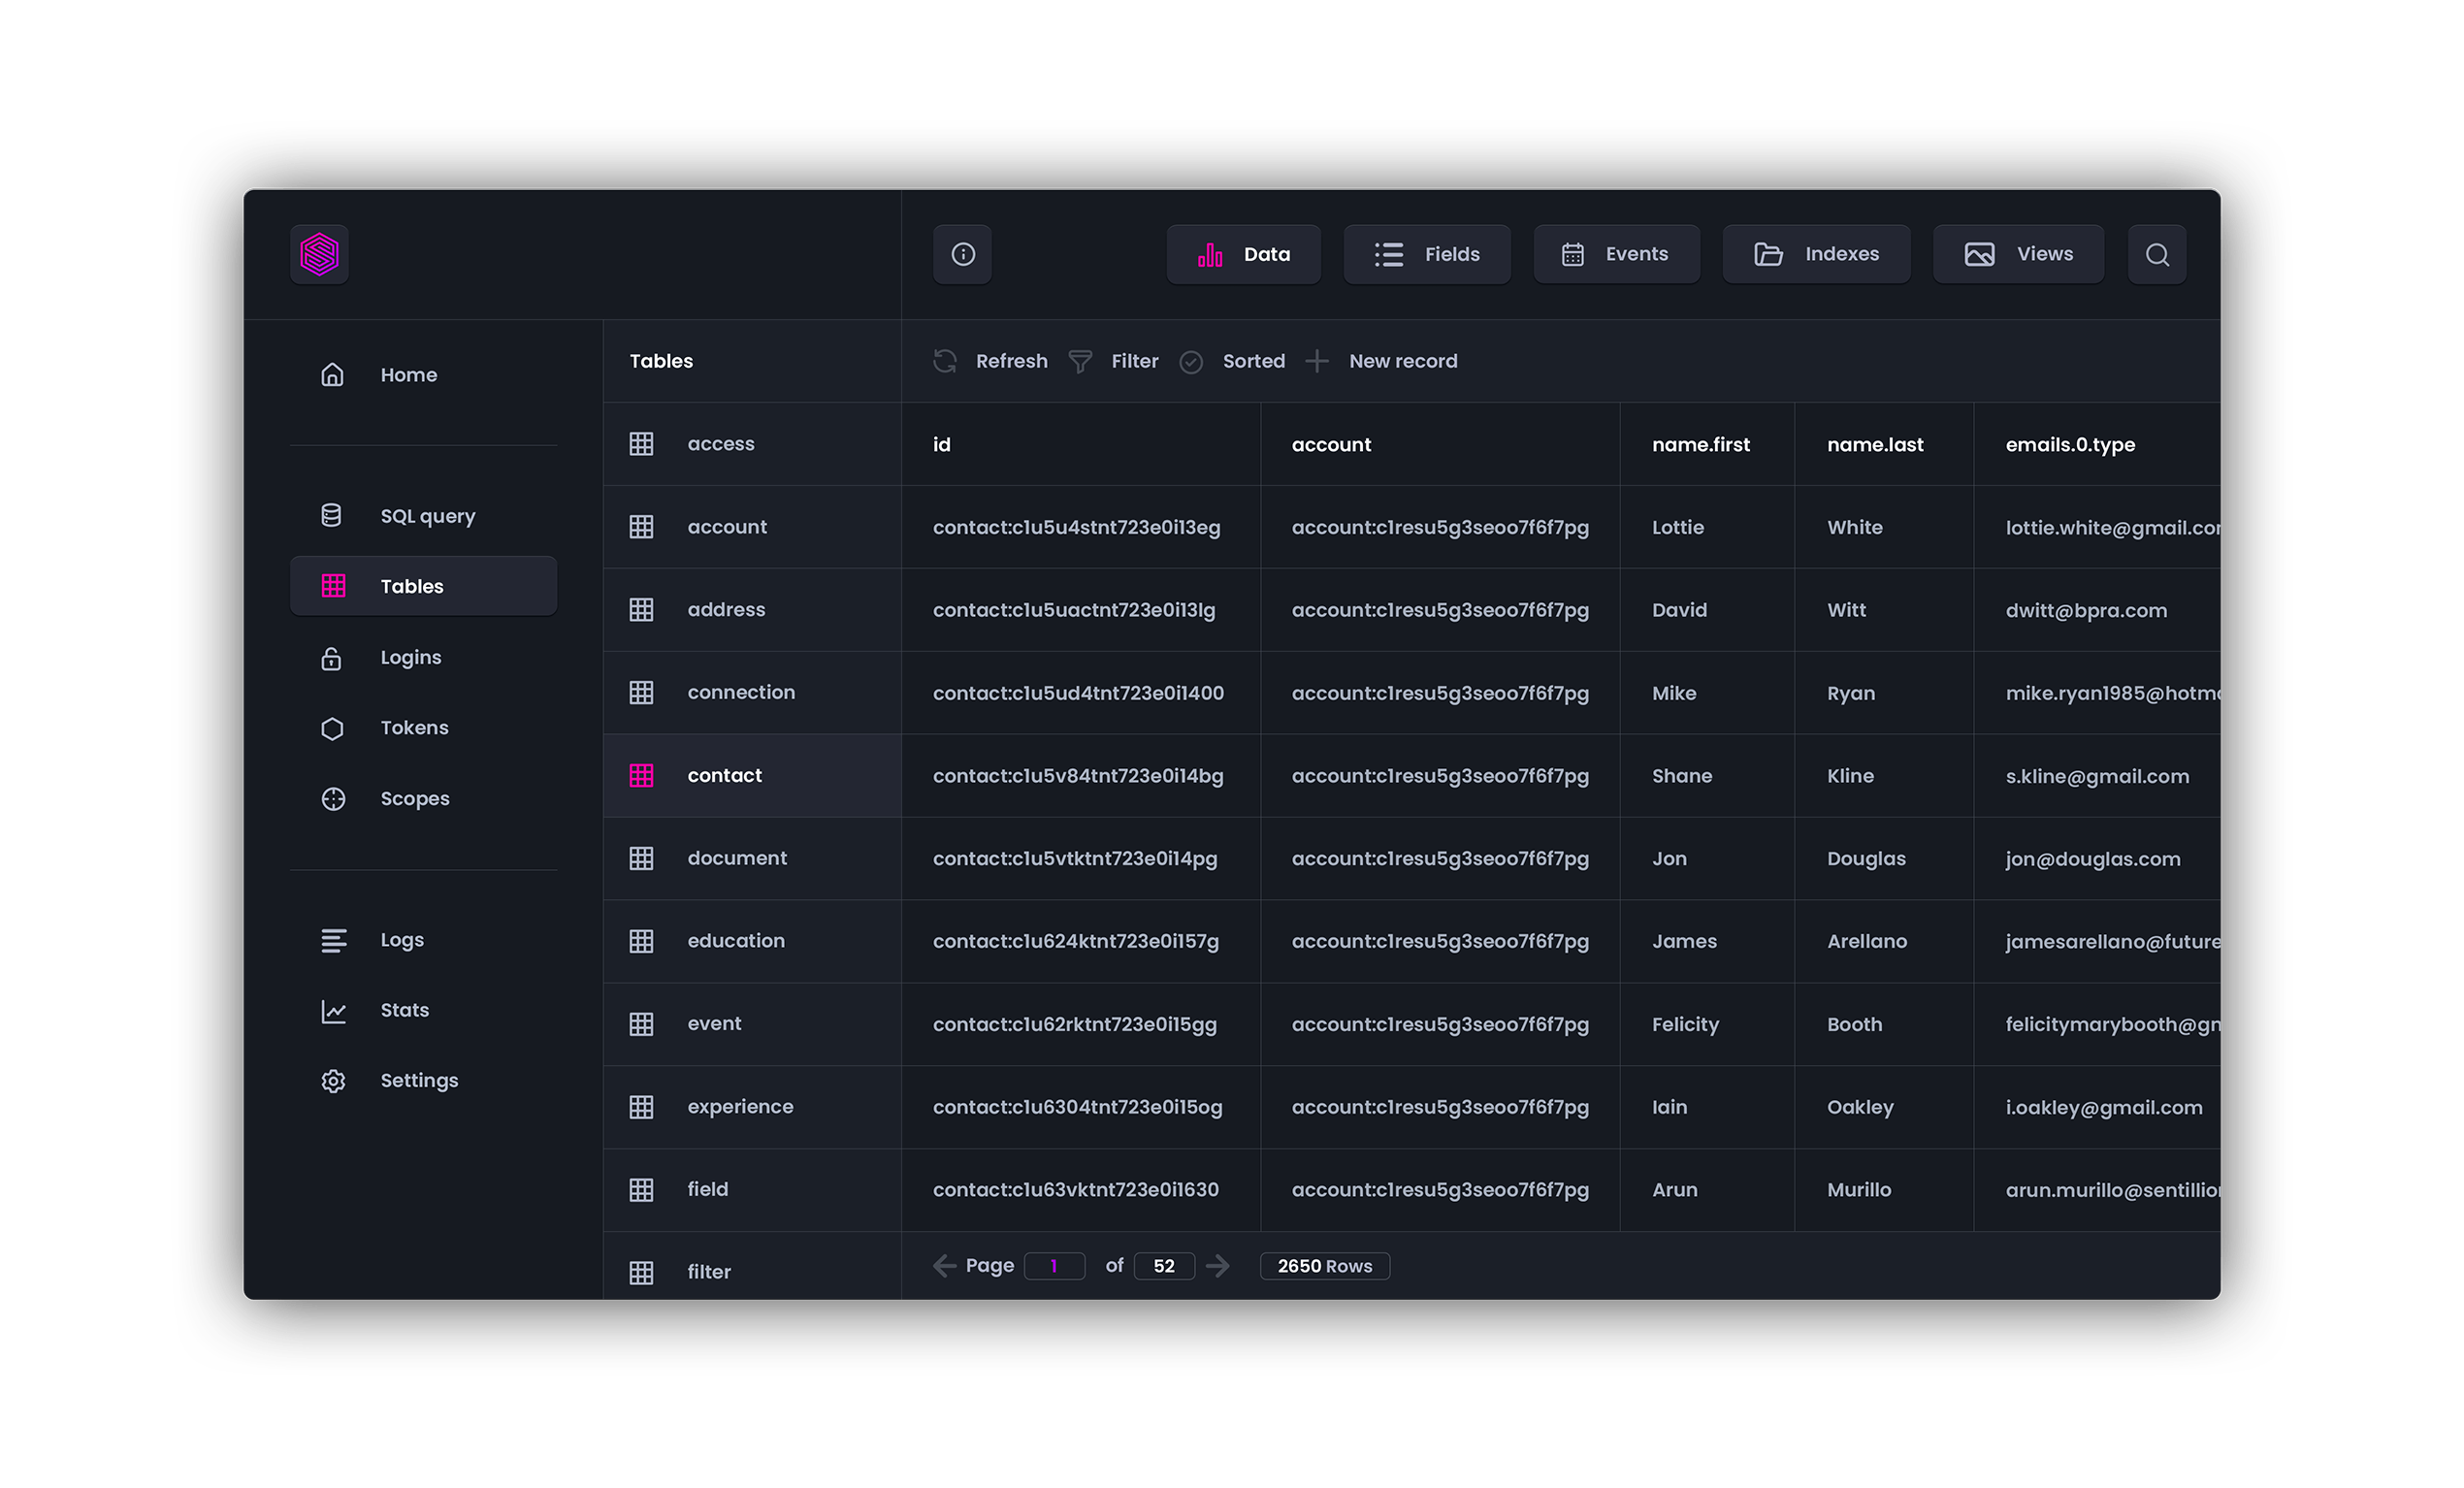
Task: Click the Filter funnel icon
Action: click(1080, 361)
